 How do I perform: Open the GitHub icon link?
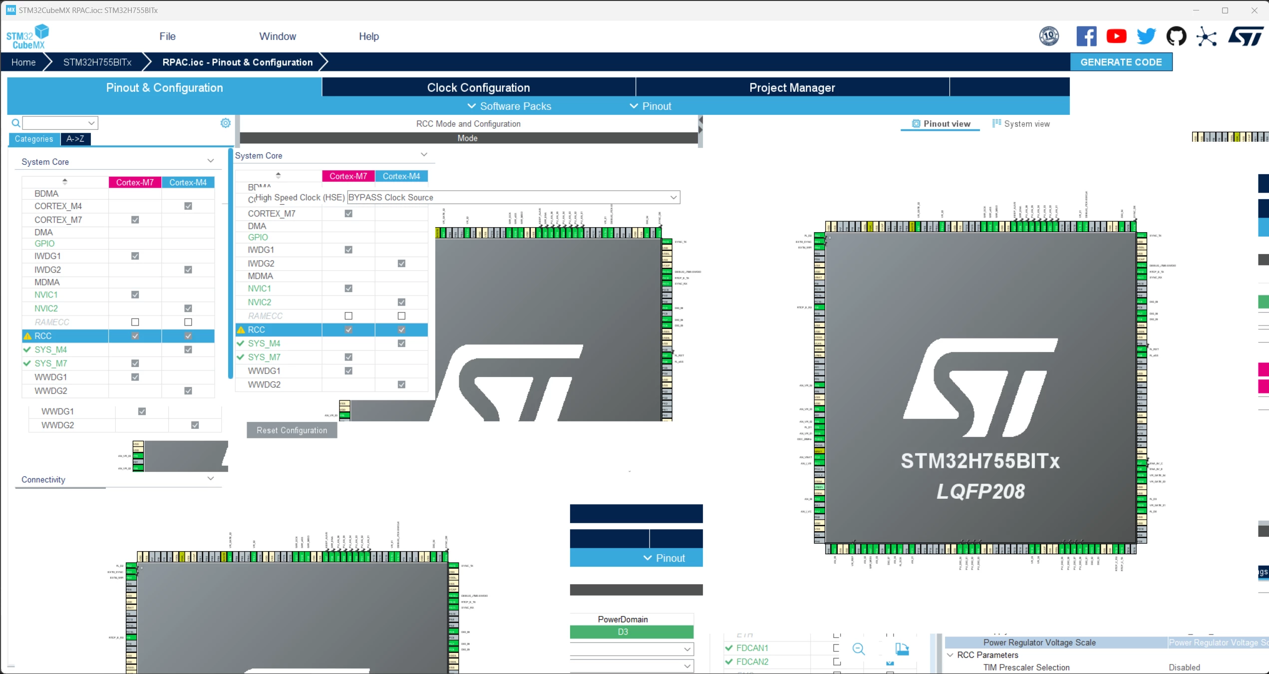pyautogui.click(x=1176, y=36)
